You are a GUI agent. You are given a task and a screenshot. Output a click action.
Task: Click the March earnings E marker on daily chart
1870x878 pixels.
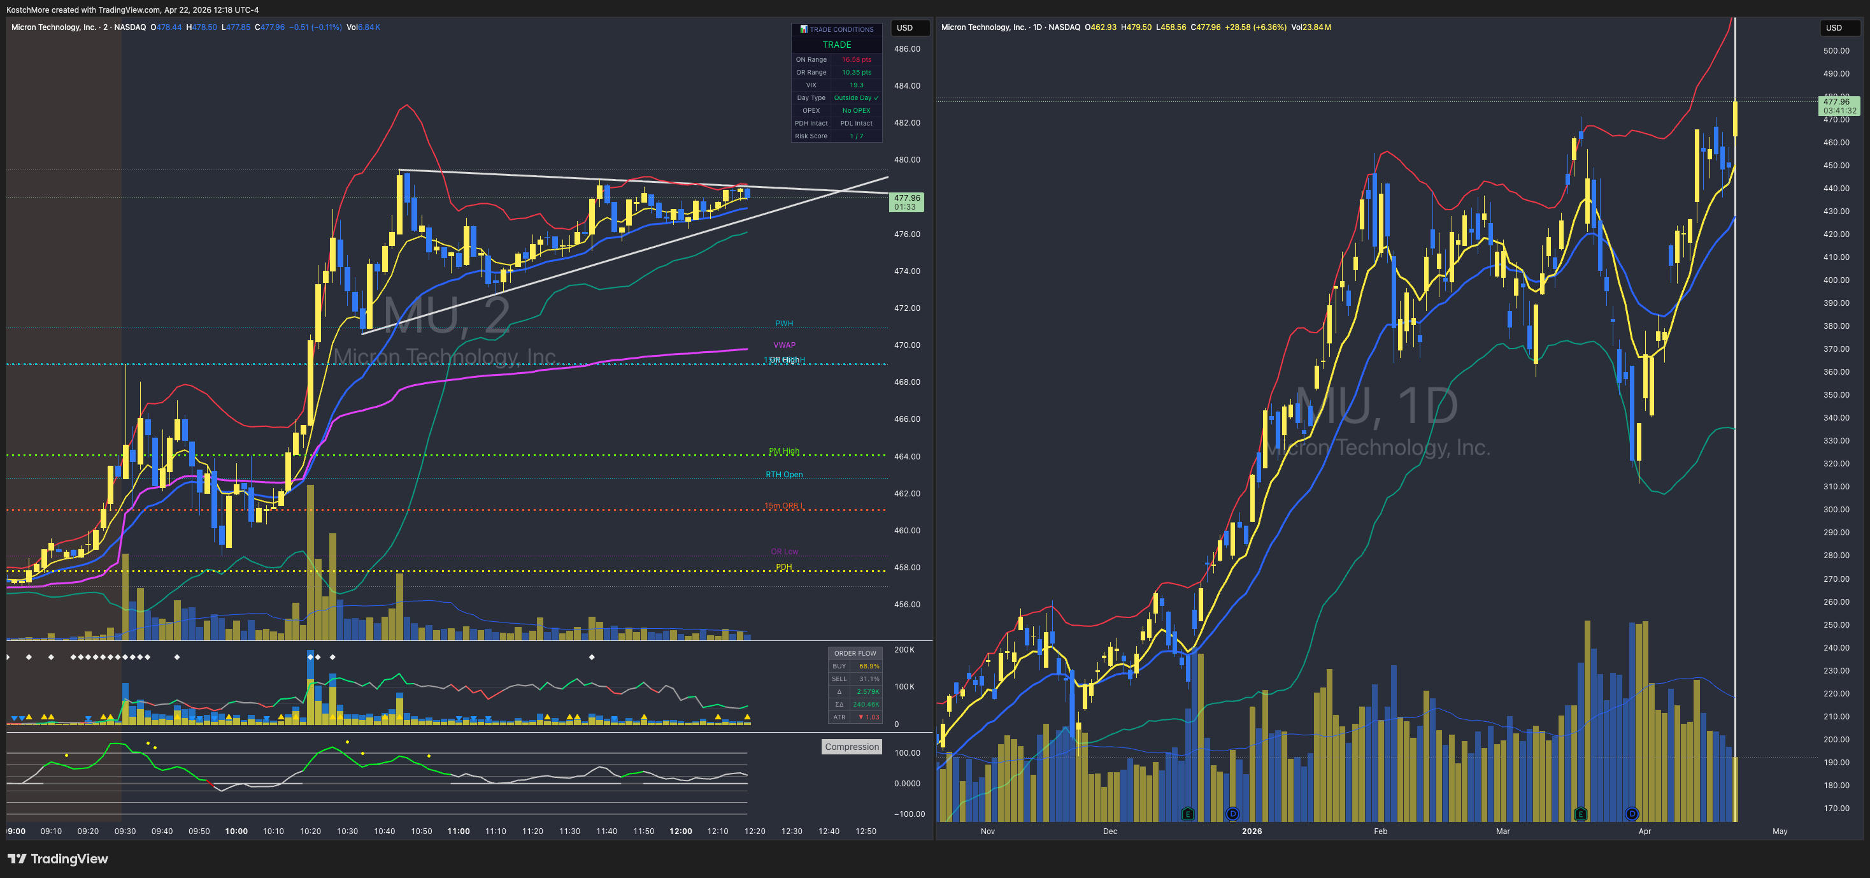point(1580,814)
